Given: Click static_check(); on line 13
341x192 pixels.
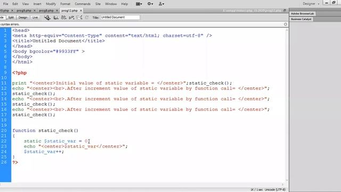Looking at the screenshot, I should 34,94.
